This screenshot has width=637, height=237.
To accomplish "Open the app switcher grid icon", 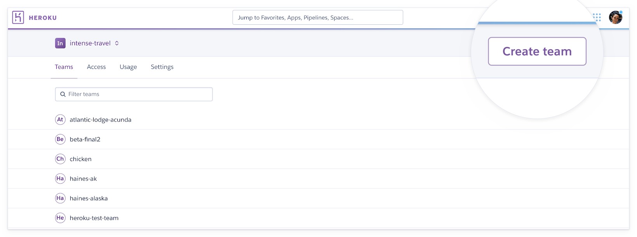I will (597, 17).
